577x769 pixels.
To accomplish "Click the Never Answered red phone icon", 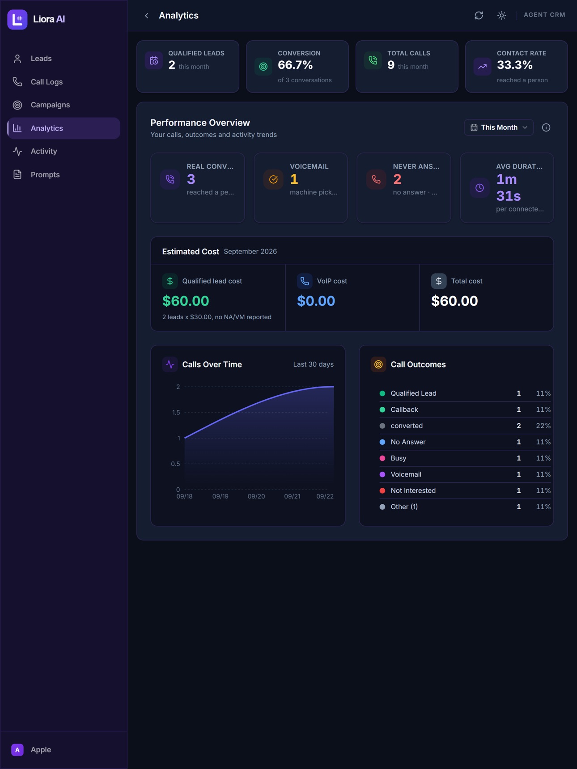I will pos(376,179).
